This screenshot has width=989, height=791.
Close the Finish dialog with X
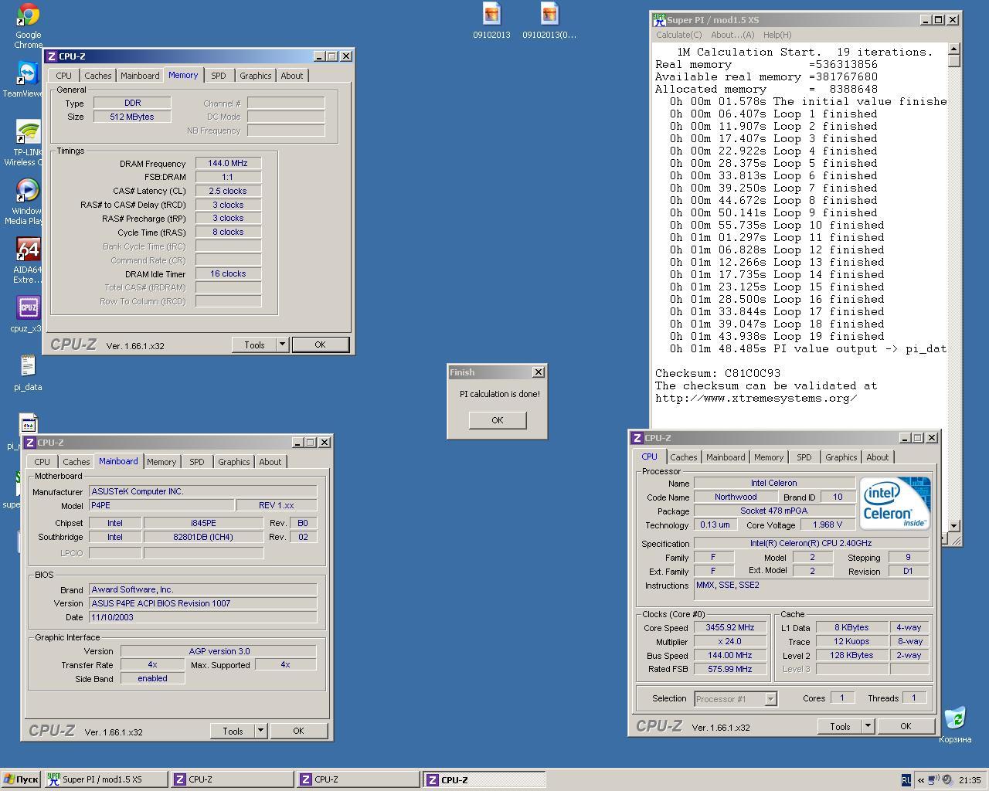point(538,372)
